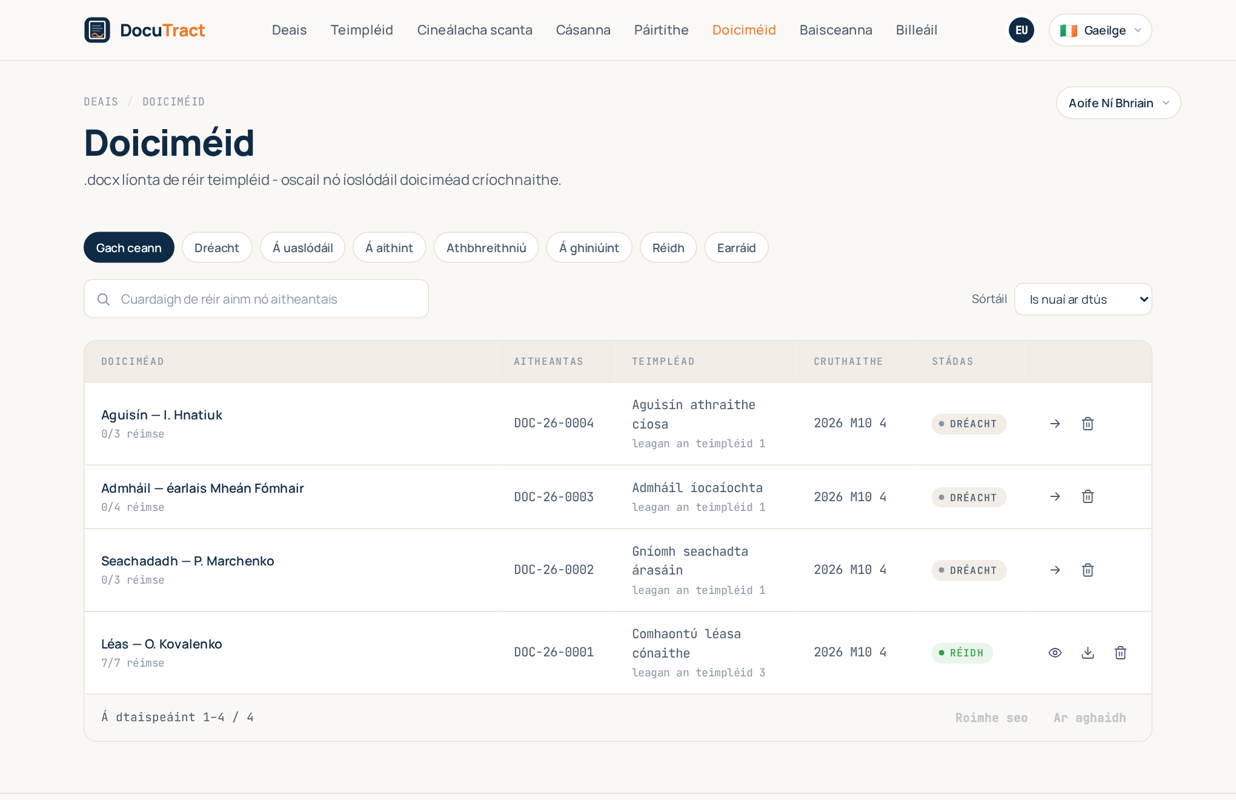This screenshot has width=1236, height=800.
Task: Click the EU region badge
Action: 1022,30
